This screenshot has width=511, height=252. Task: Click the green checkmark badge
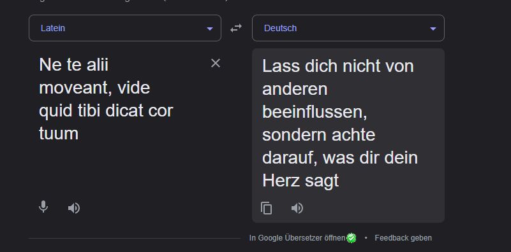coord(352,238)
